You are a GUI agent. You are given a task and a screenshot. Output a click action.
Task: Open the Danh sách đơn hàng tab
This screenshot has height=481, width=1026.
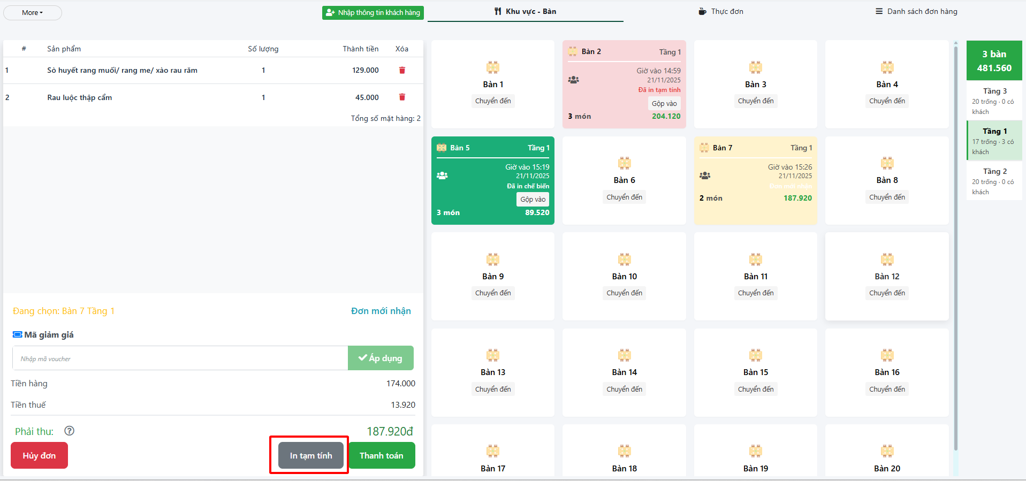[916, 11]
